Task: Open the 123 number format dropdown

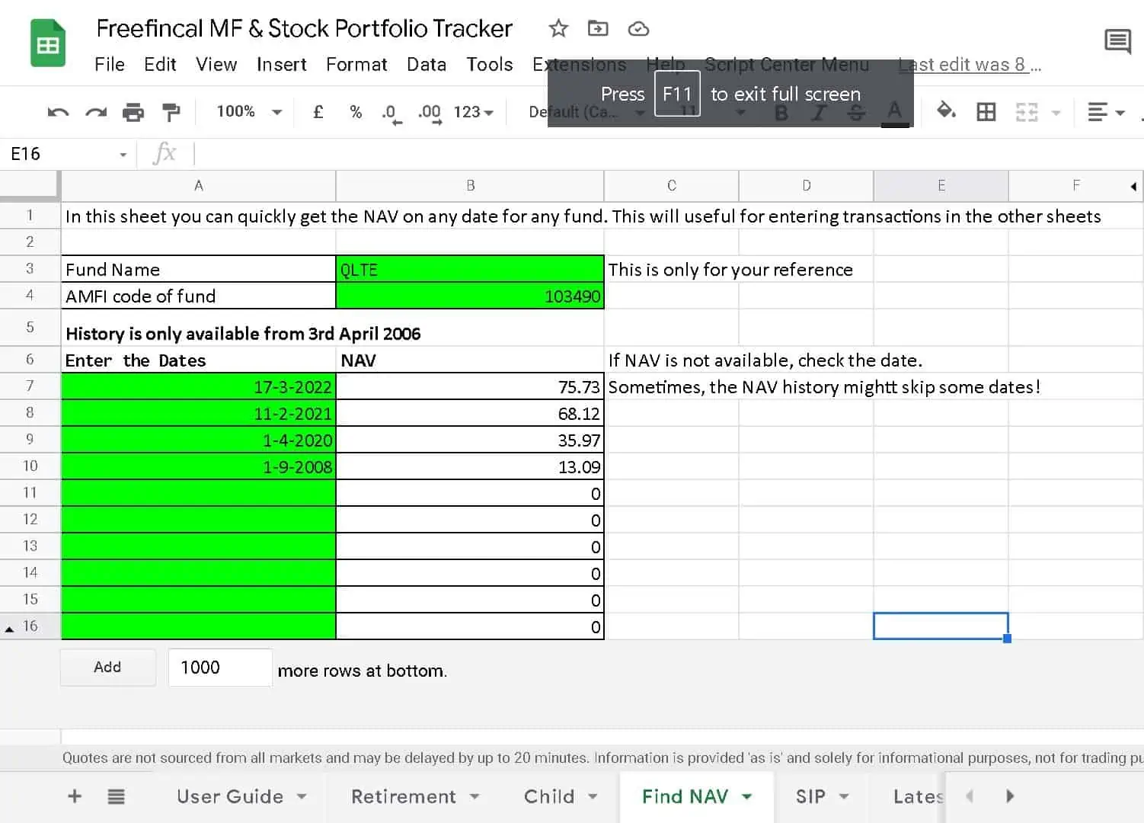Action: click(474, 112)
